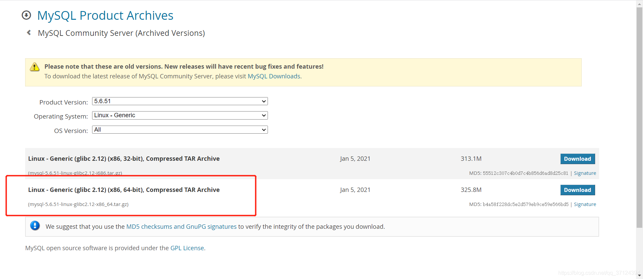This screenshot has width=643, height=279.
Task: Click the page vertical scrollbar thumb
Action: (639, 117)
